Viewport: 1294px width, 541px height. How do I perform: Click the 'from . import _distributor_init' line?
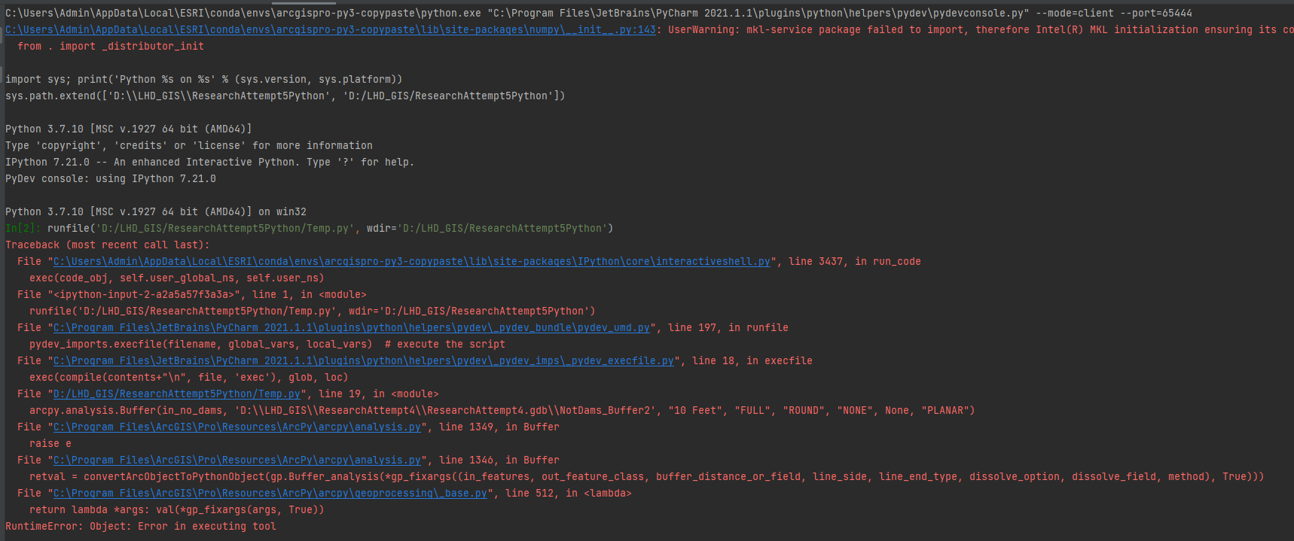tap(110, 46)
